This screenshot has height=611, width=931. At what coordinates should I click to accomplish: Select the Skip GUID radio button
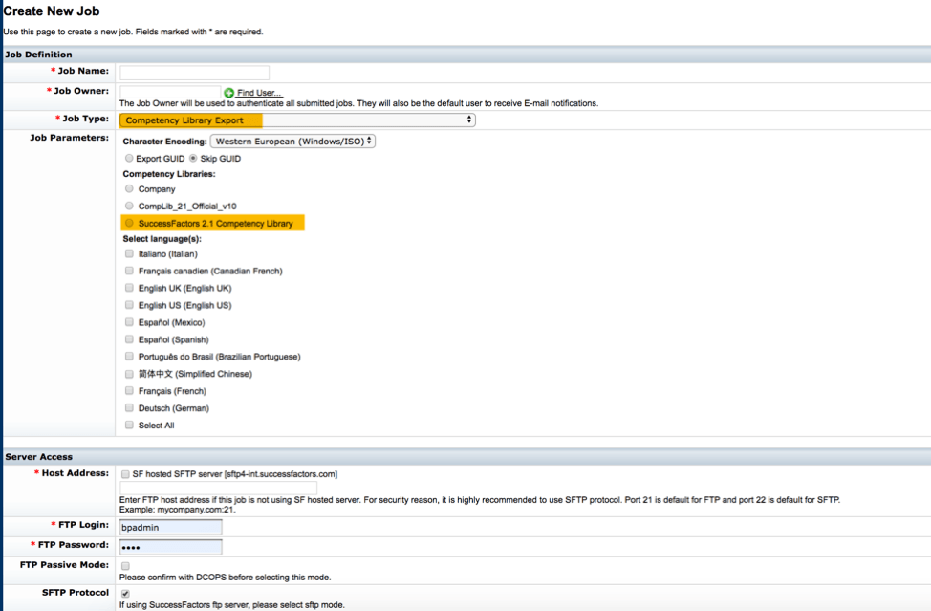tap(193, 159)
